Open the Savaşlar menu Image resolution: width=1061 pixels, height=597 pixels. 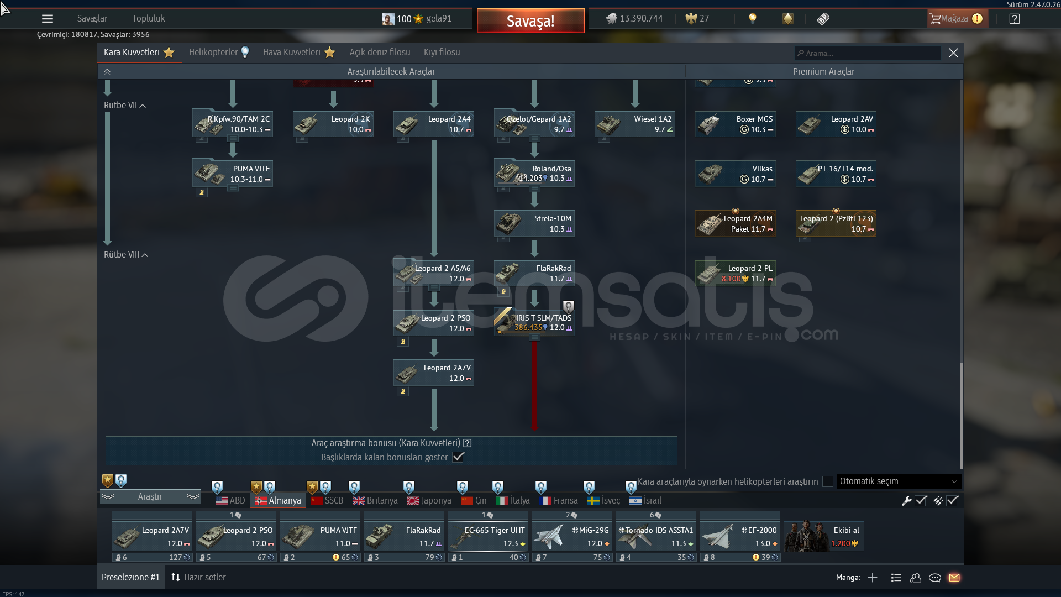pos(92,19)
